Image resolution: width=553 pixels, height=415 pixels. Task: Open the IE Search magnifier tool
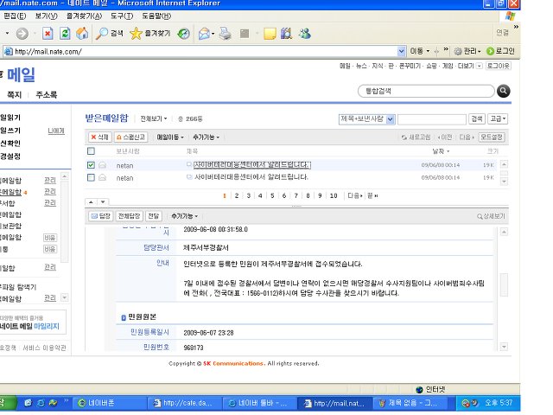(x=110, y=34)
